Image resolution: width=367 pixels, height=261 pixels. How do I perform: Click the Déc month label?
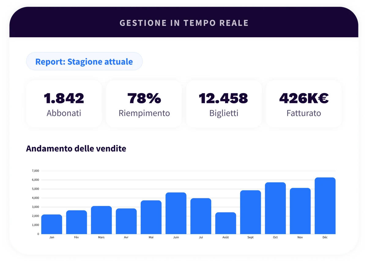click(x=325, y=237)
